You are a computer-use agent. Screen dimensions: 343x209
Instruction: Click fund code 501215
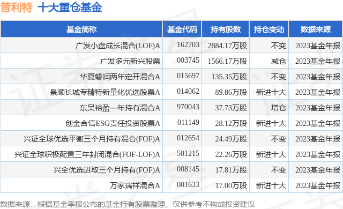(x=188, y=153)
